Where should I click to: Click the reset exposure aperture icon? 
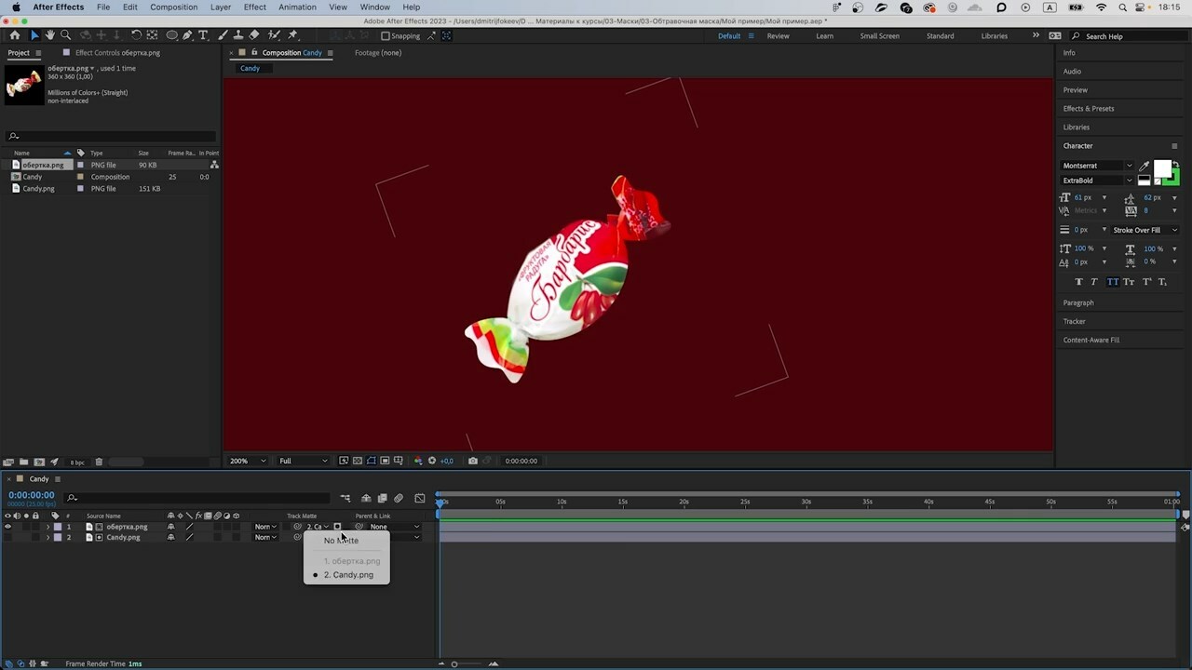pos(431,461)
